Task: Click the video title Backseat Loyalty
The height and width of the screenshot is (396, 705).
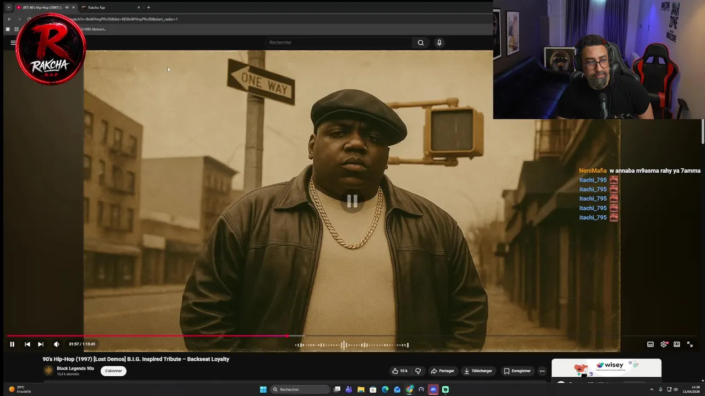Action: pyautogui.click(x=135, y=359)
